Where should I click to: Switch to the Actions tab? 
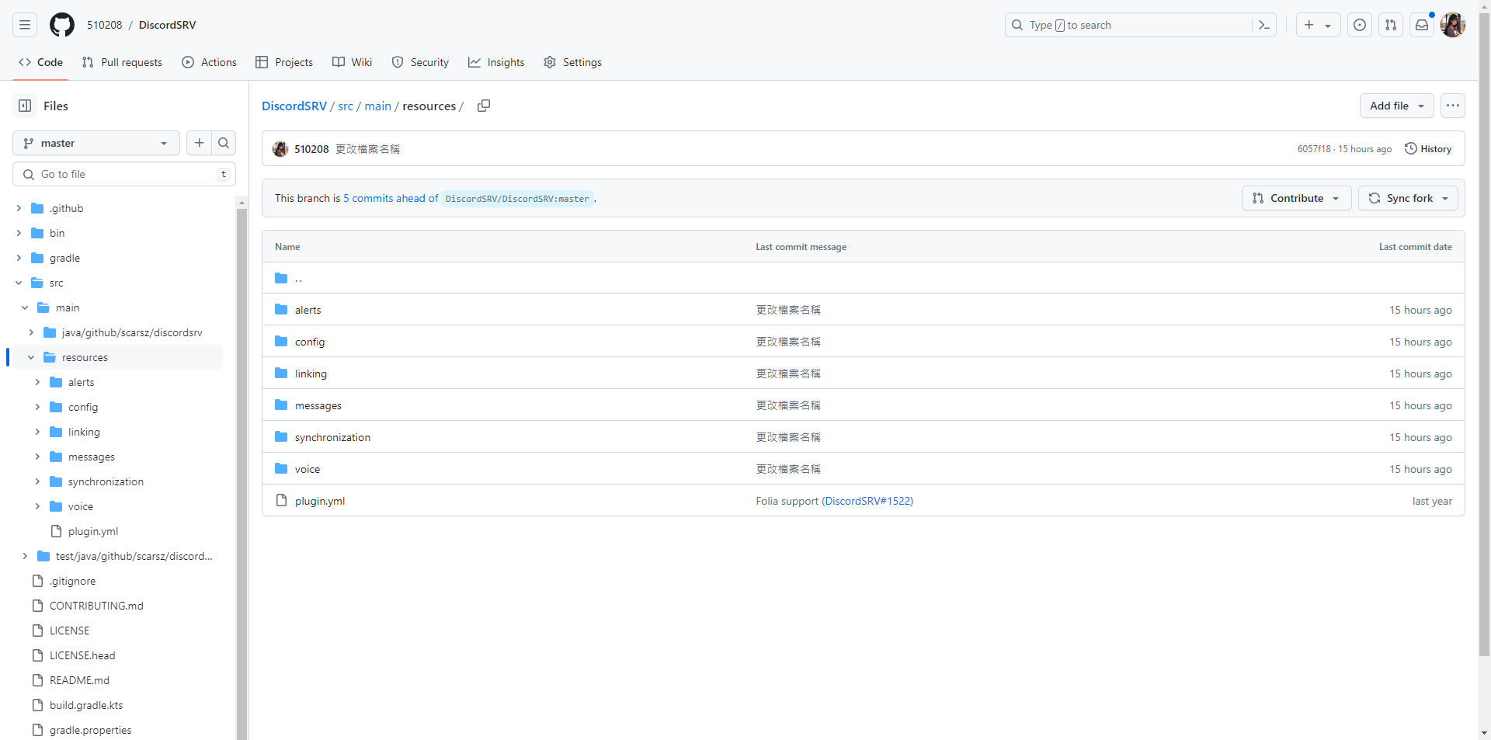click(209, 62)
